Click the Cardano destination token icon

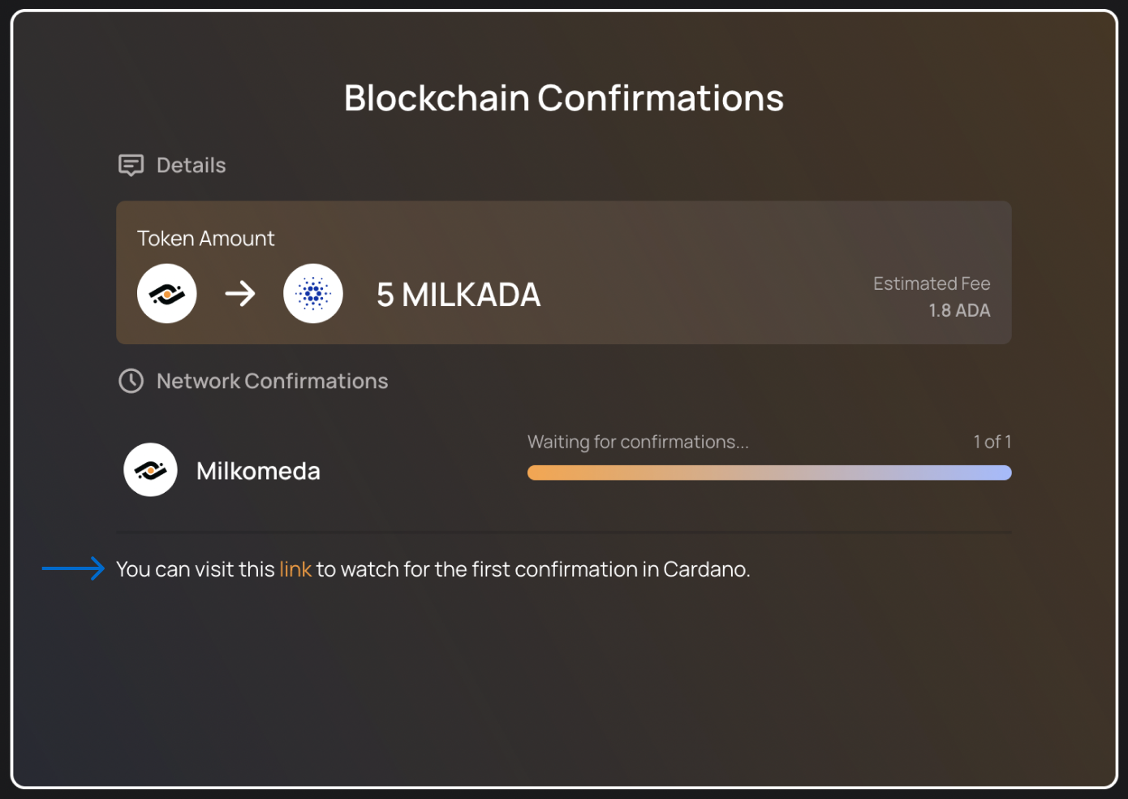pyautogui.click(x=313, y=294)
